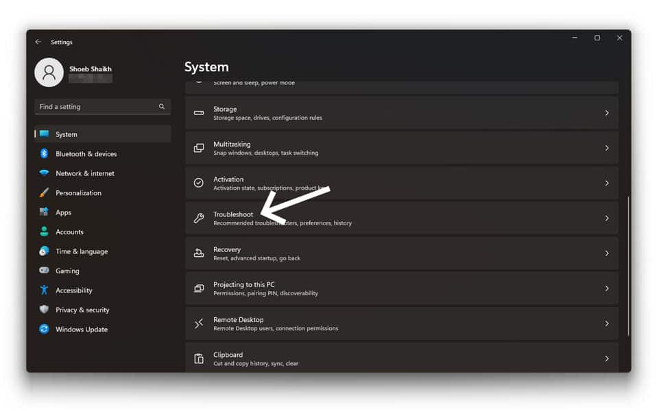This screenshot has height=411, width=659.
Task: Select System in the sidebar
Action: pos(103,134)
